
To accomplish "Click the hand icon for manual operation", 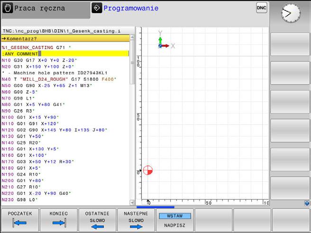I will pyautogui.click(x=8, y=8).
